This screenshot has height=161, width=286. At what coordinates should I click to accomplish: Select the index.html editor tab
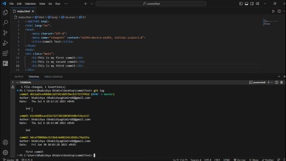pyautogui.click(x=23, y=11)
